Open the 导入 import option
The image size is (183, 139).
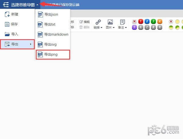(17, 34)
